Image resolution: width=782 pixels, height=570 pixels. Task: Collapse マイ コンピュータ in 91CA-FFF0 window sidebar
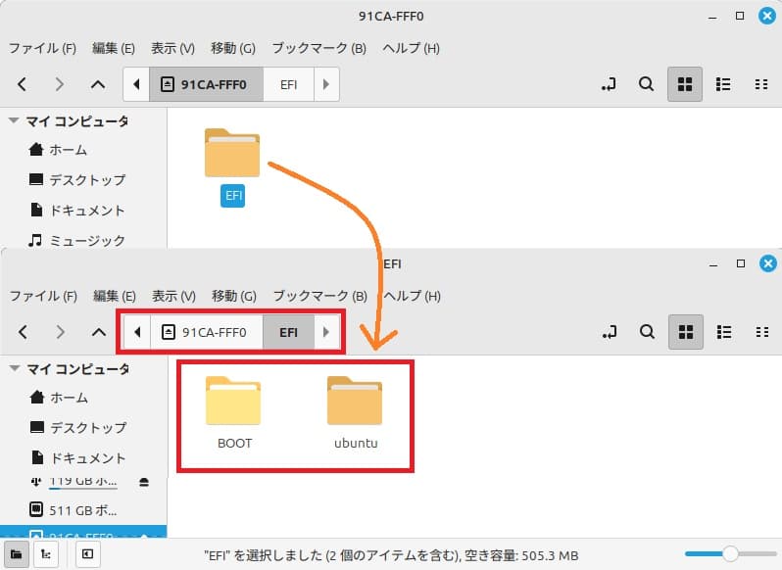(x=14, y=120)
